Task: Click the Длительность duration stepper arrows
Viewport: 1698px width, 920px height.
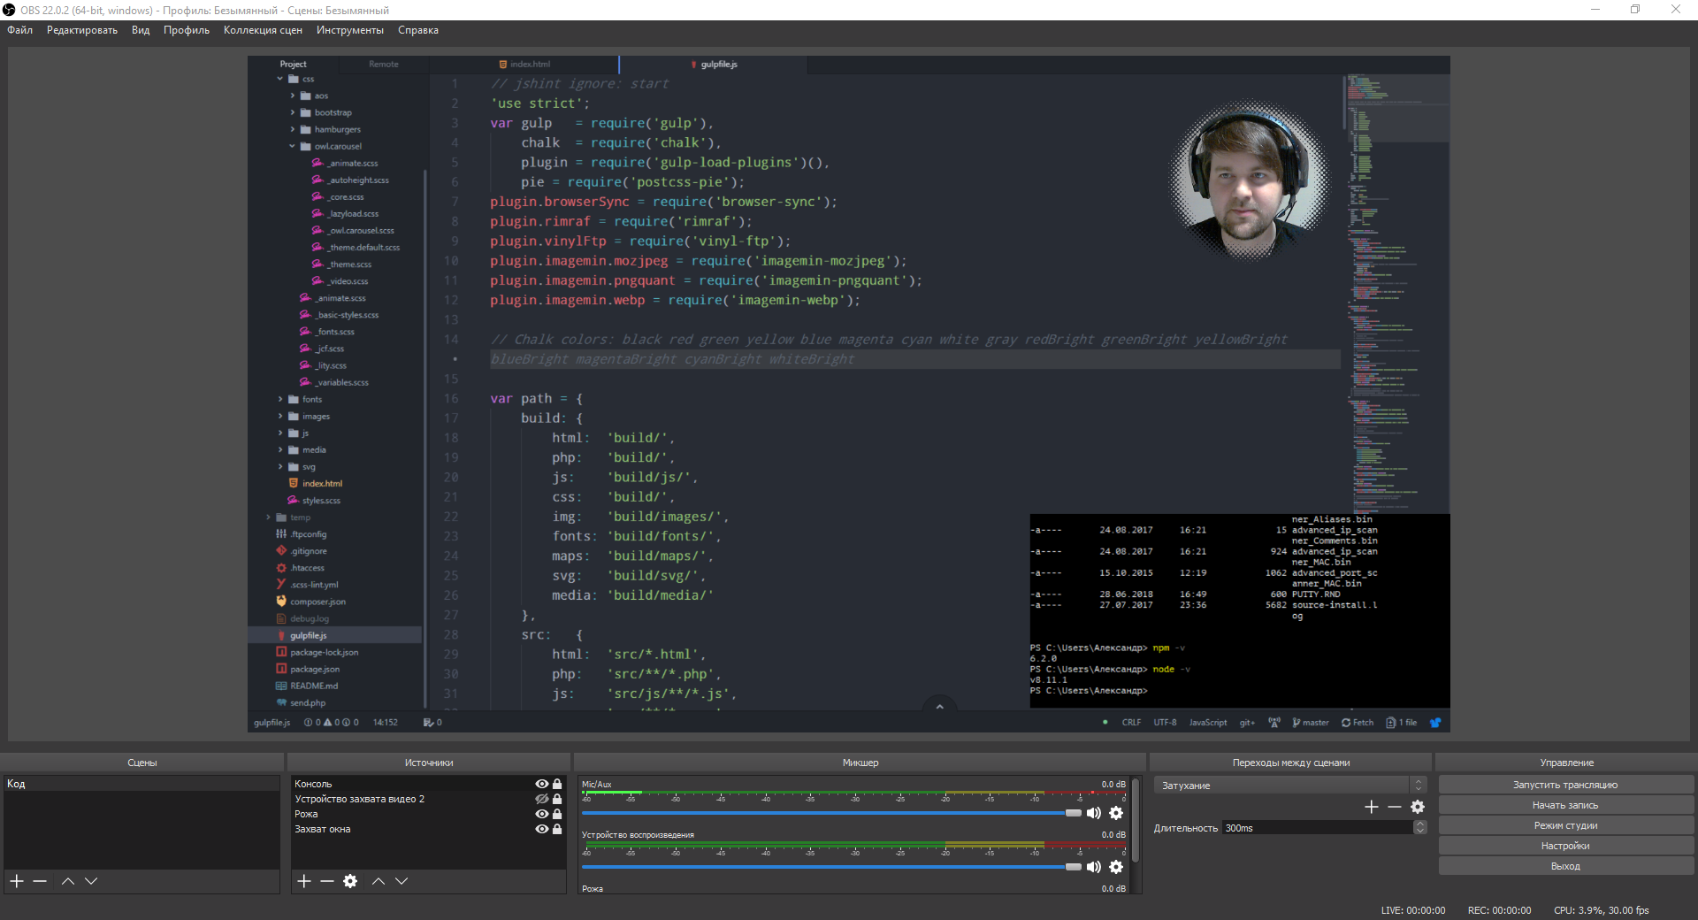Action: coord(1420,828)
